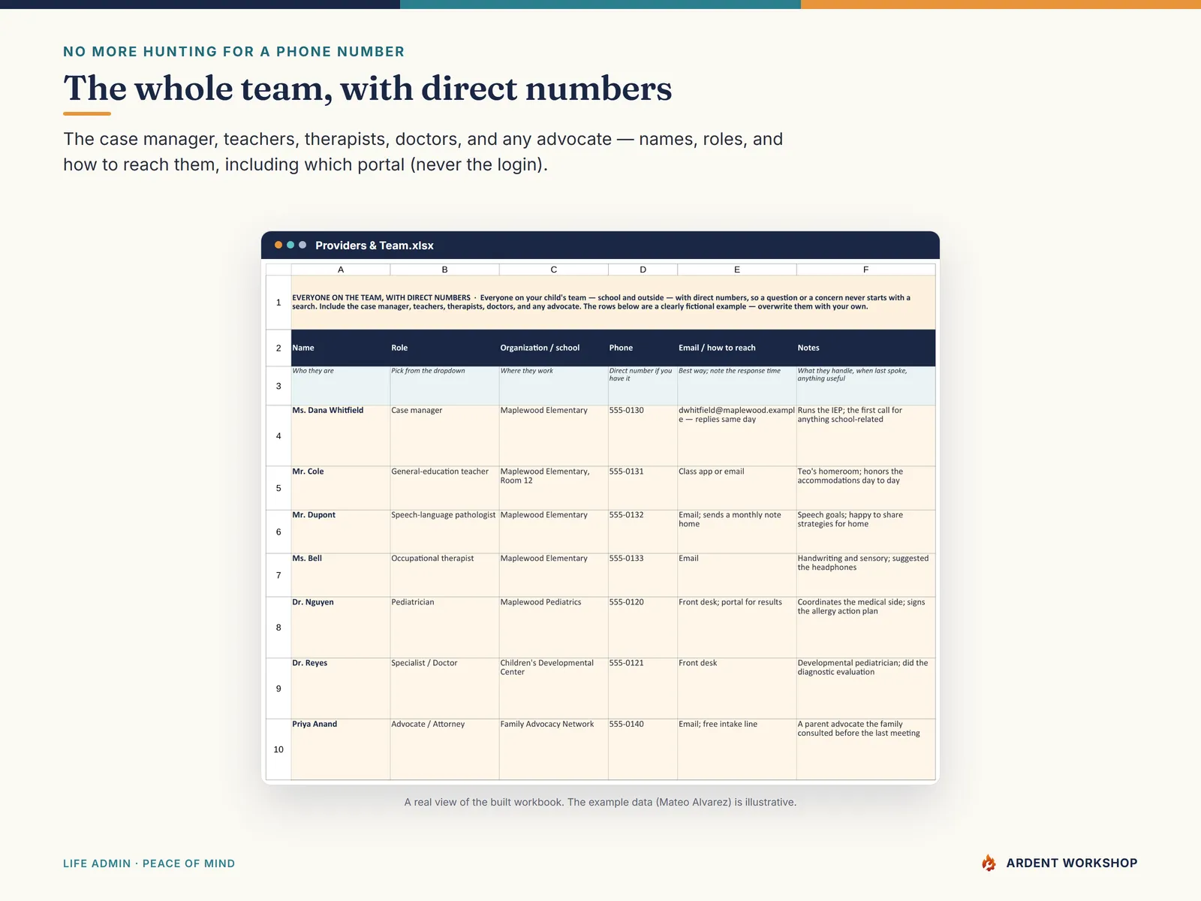Screen dimensions: 1201x901
Task: Select column D header
Action: pos(643,270)
